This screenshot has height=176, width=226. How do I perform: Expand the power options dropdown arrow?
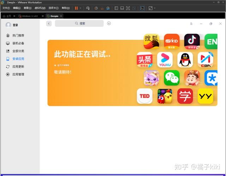point(81,8)
